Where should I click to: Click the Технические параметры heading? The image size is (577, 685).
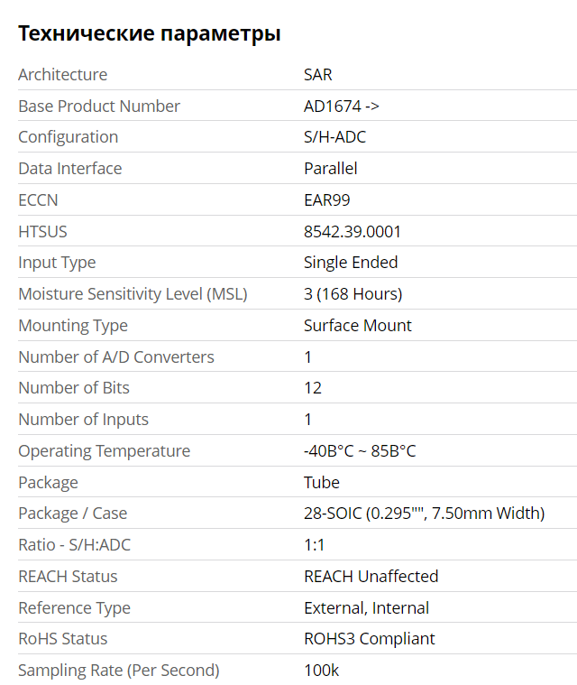150,34
